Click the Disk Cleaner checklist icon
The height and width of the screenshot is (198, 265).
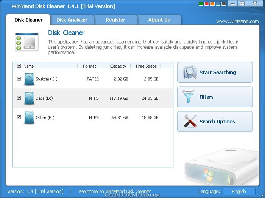27,42
